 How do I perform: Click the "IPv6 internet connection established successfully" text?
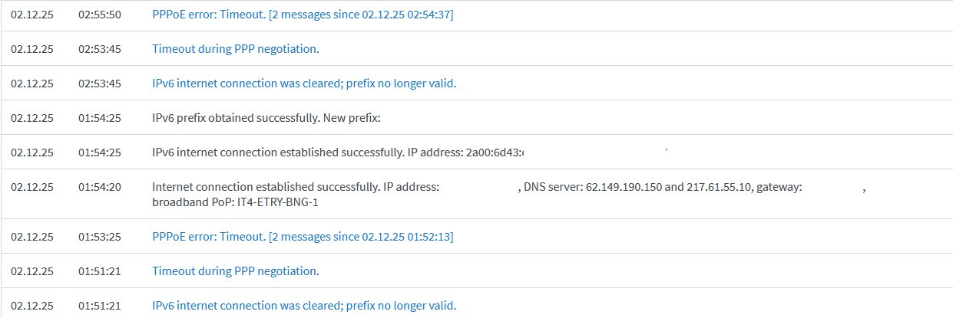point(276,152)
